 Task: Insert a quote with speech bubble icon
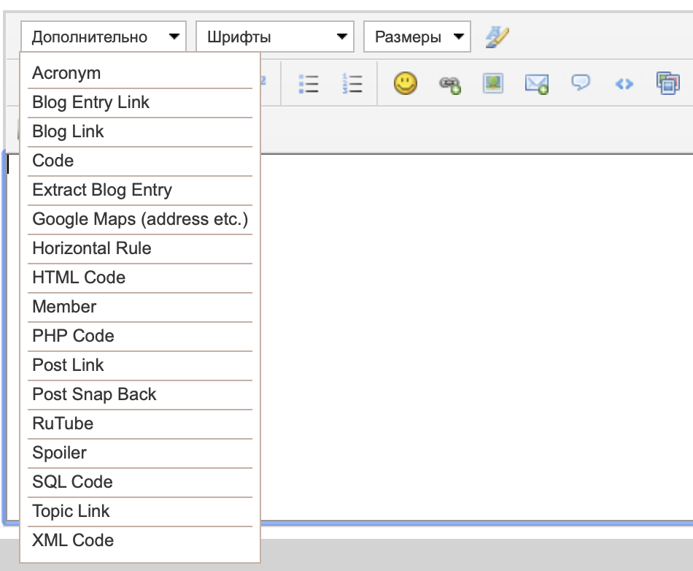(581, 83)
